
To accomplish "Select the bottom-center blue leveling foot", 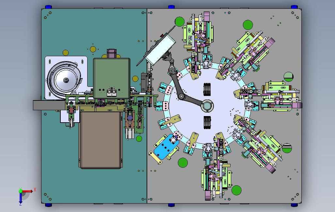I will tap(171, 205).
